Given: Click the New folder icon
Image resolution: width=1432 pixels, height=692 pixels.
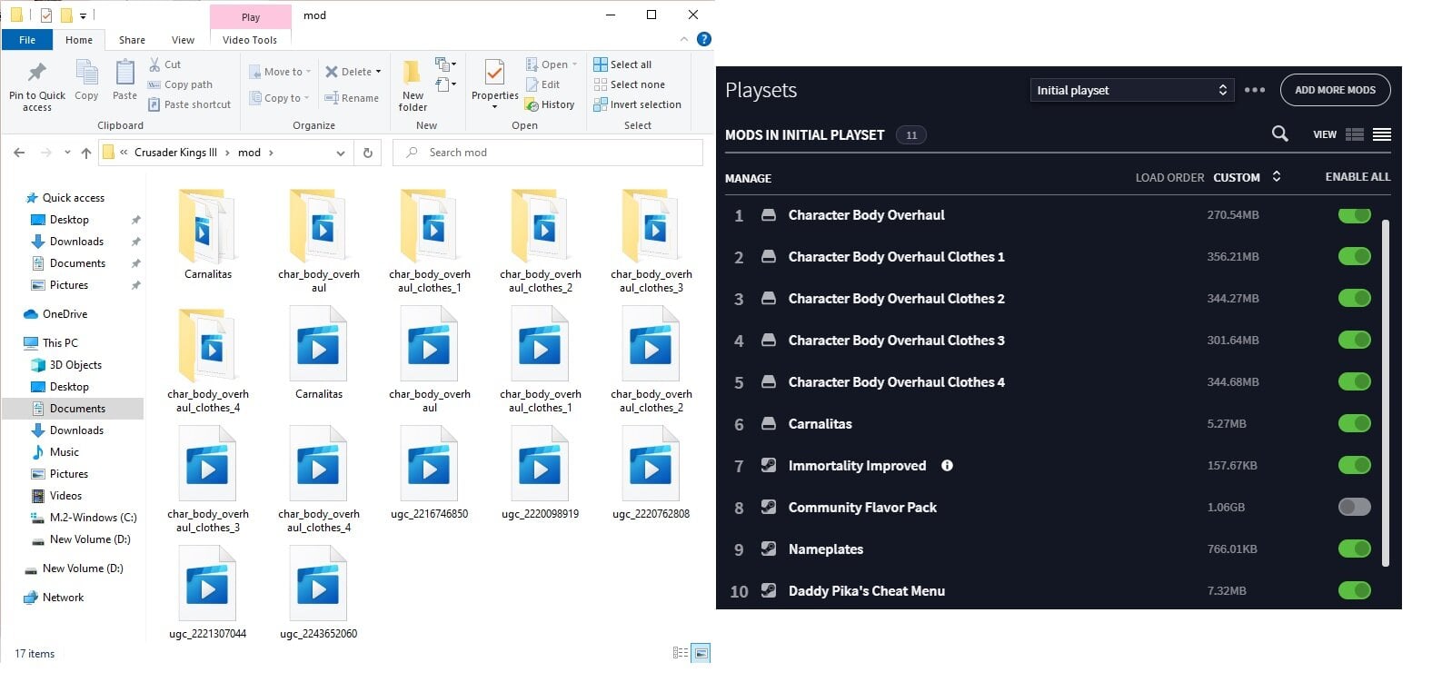Looking at the screenshot, I should pyautogui.click(x=413, y=73).
